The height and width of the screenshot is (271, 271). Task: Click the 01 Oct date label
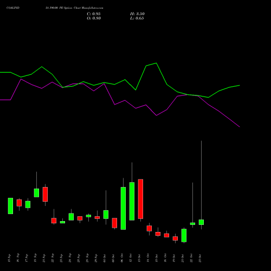[x=105, y=257]
